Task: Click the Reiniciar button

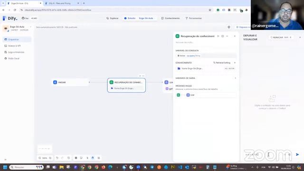Action: [281, 37]
